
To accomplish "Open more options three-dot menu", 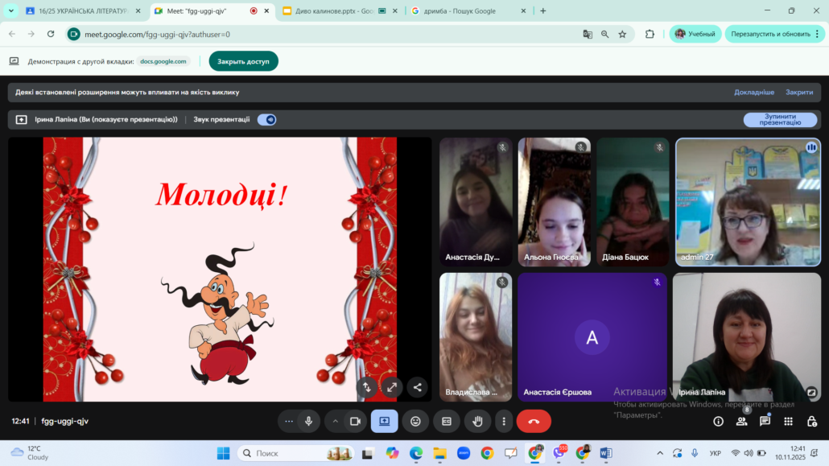I will tap(504, 421).
